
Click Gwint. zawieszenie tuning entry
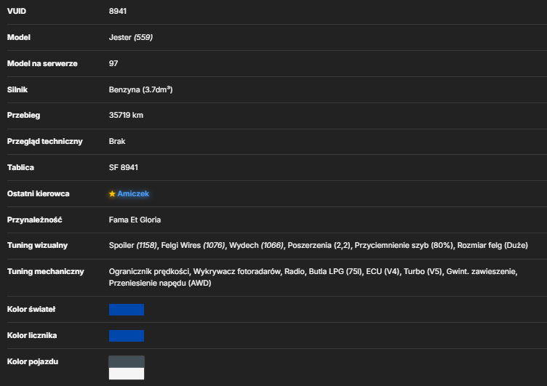click(x=482, y=271)
